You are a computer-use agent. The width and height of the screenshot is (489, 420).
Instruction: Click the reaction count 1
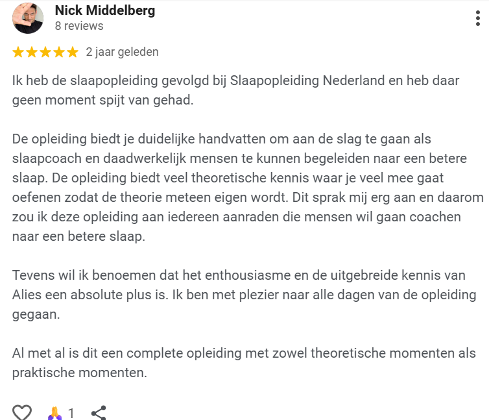pos(71,414)
